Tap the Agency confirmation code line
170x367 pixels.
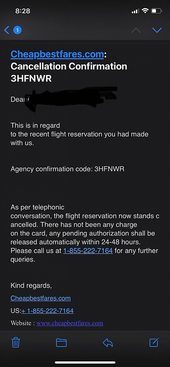67,169
